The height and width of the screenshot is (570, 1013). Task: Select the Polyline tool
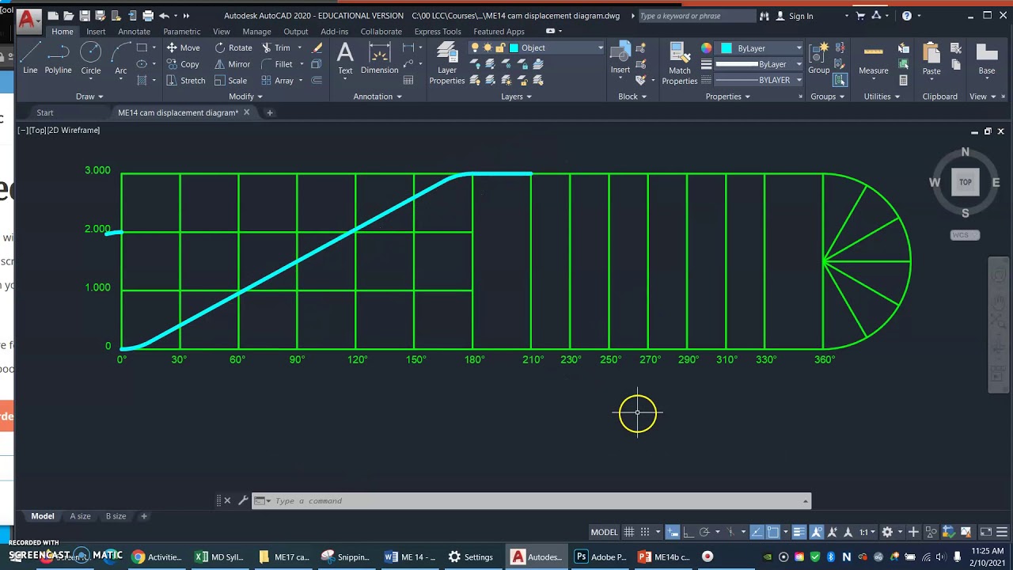click(58, 59)
